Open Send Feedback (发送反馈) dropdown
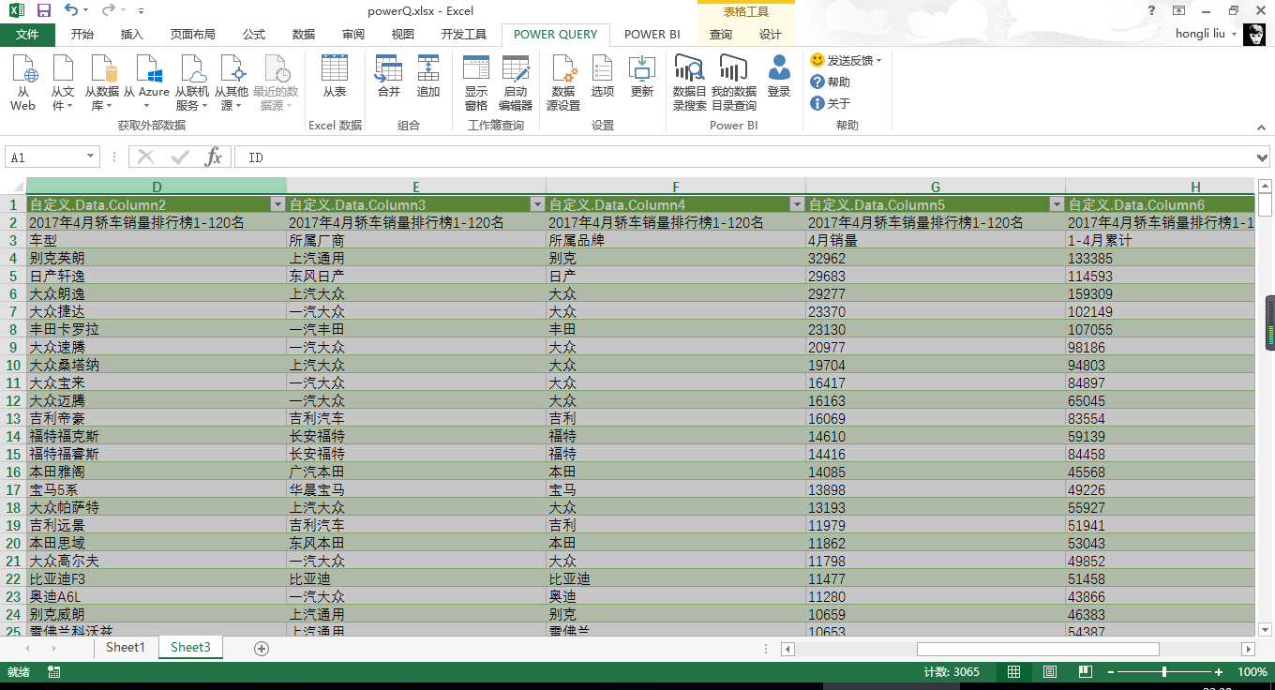1275x690 pixels. (x=847, y=60)
